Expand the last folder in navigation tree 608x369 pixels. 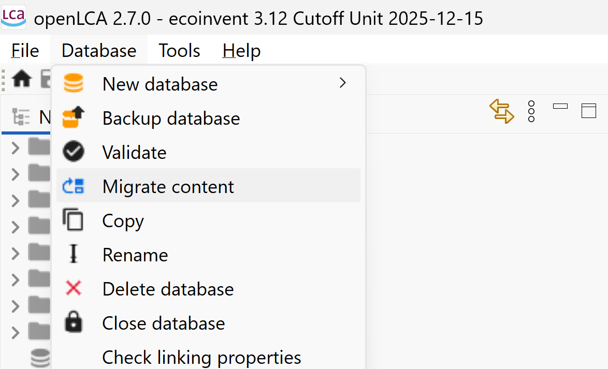coord(15,333)
